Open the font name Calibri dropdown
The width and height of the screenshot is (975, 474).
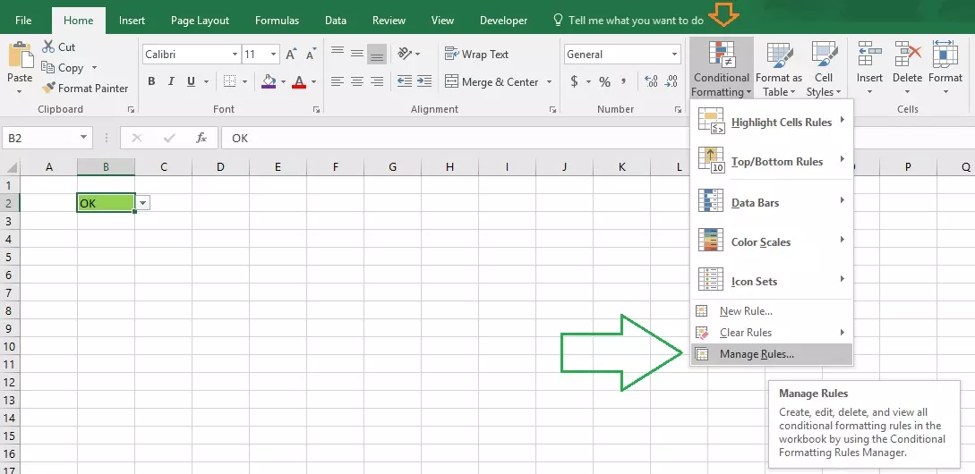pyautogui.click(x=235, y=55)
